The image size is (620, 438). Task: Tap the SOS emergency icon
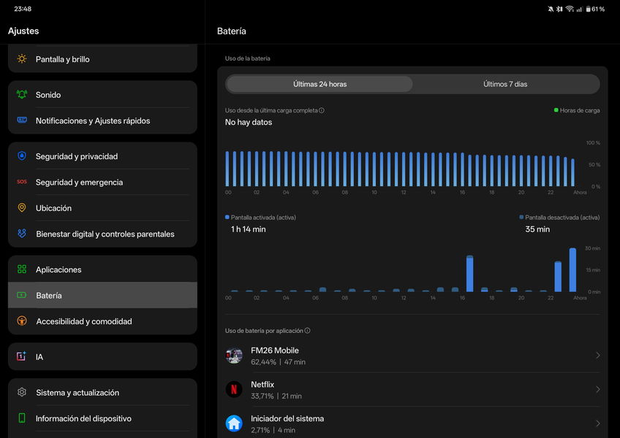(22, 182)
